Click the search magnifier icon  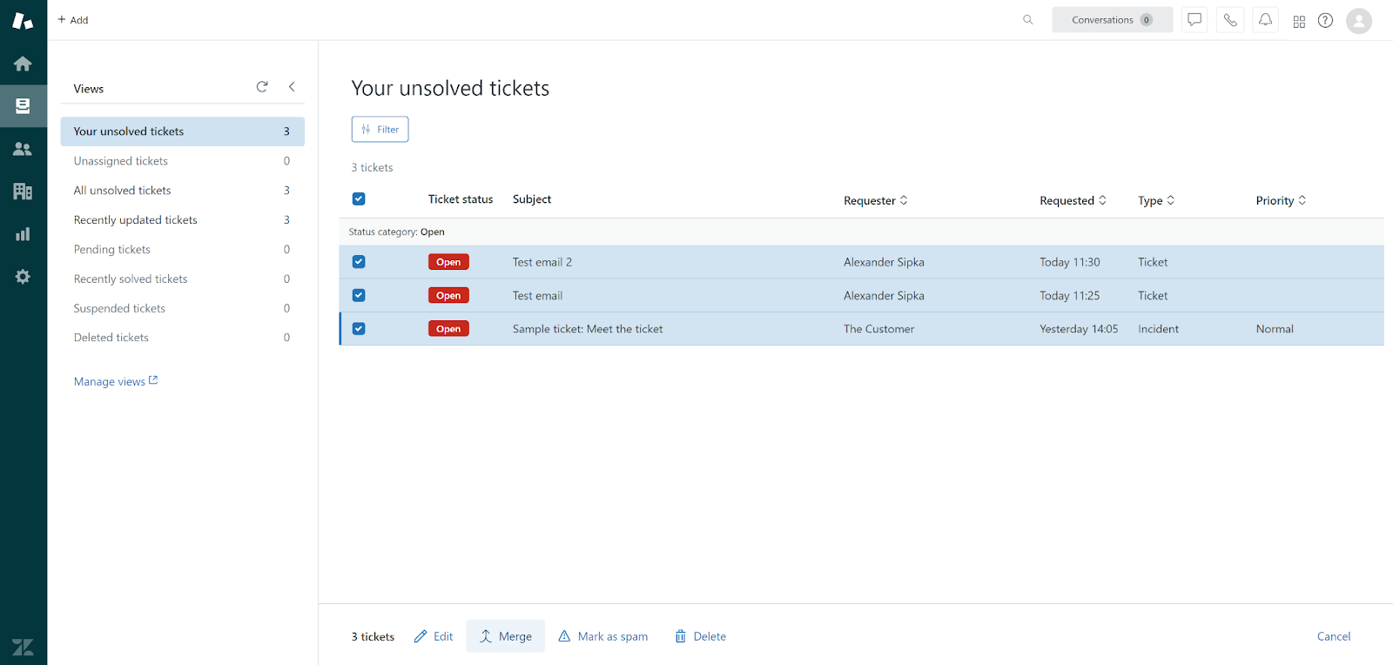point(1028,20)
